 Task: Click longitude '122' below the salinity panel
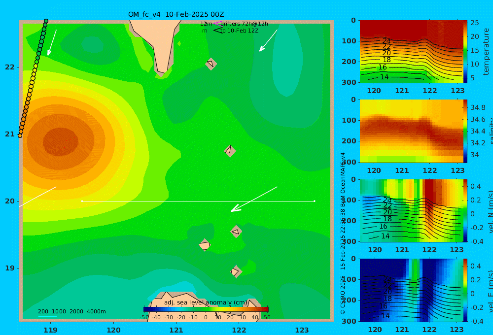click(429, 170)
